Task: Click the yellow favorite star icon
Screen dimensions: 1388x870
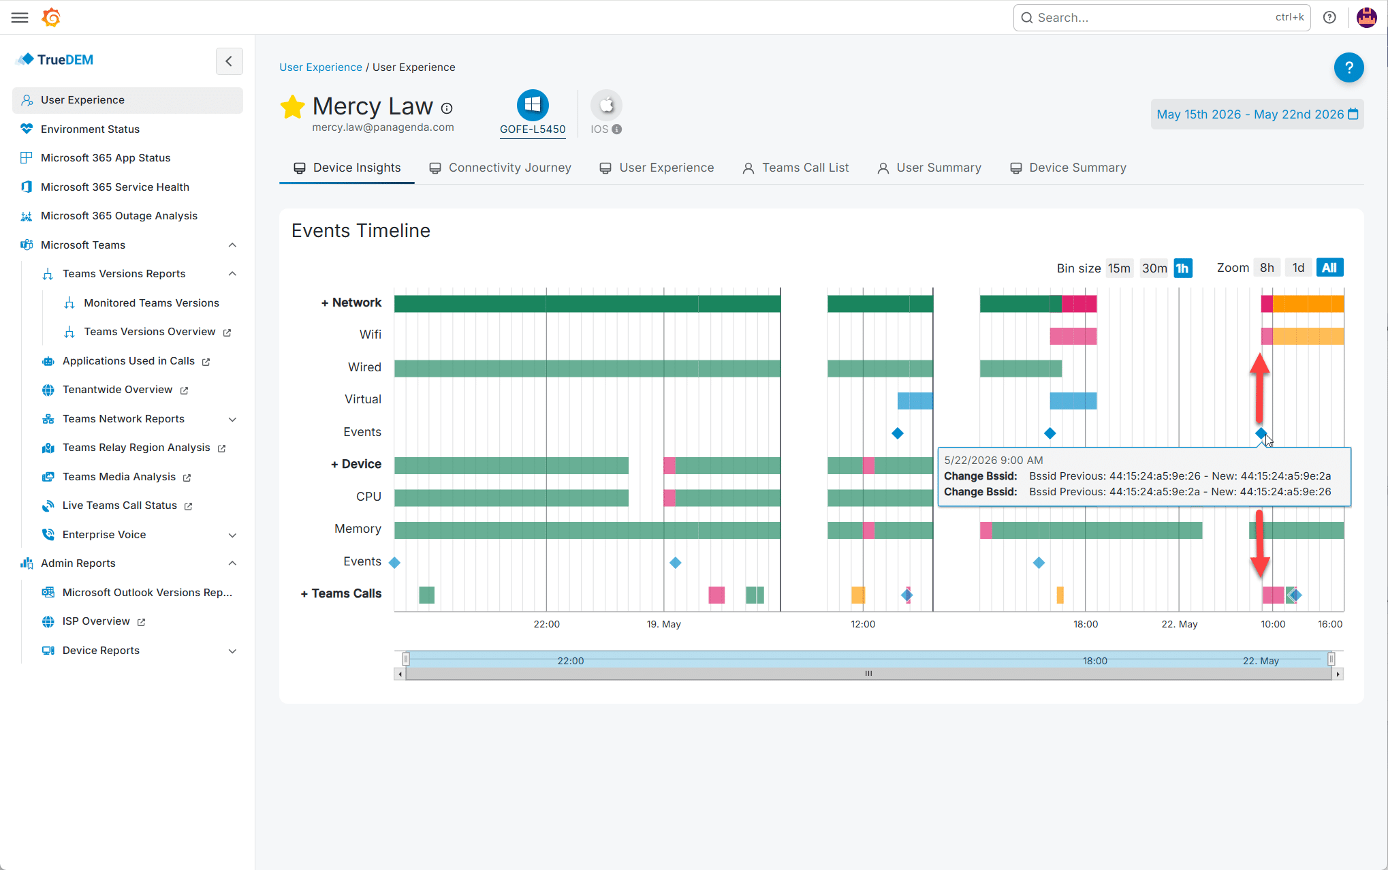Action: click(292, 107)
